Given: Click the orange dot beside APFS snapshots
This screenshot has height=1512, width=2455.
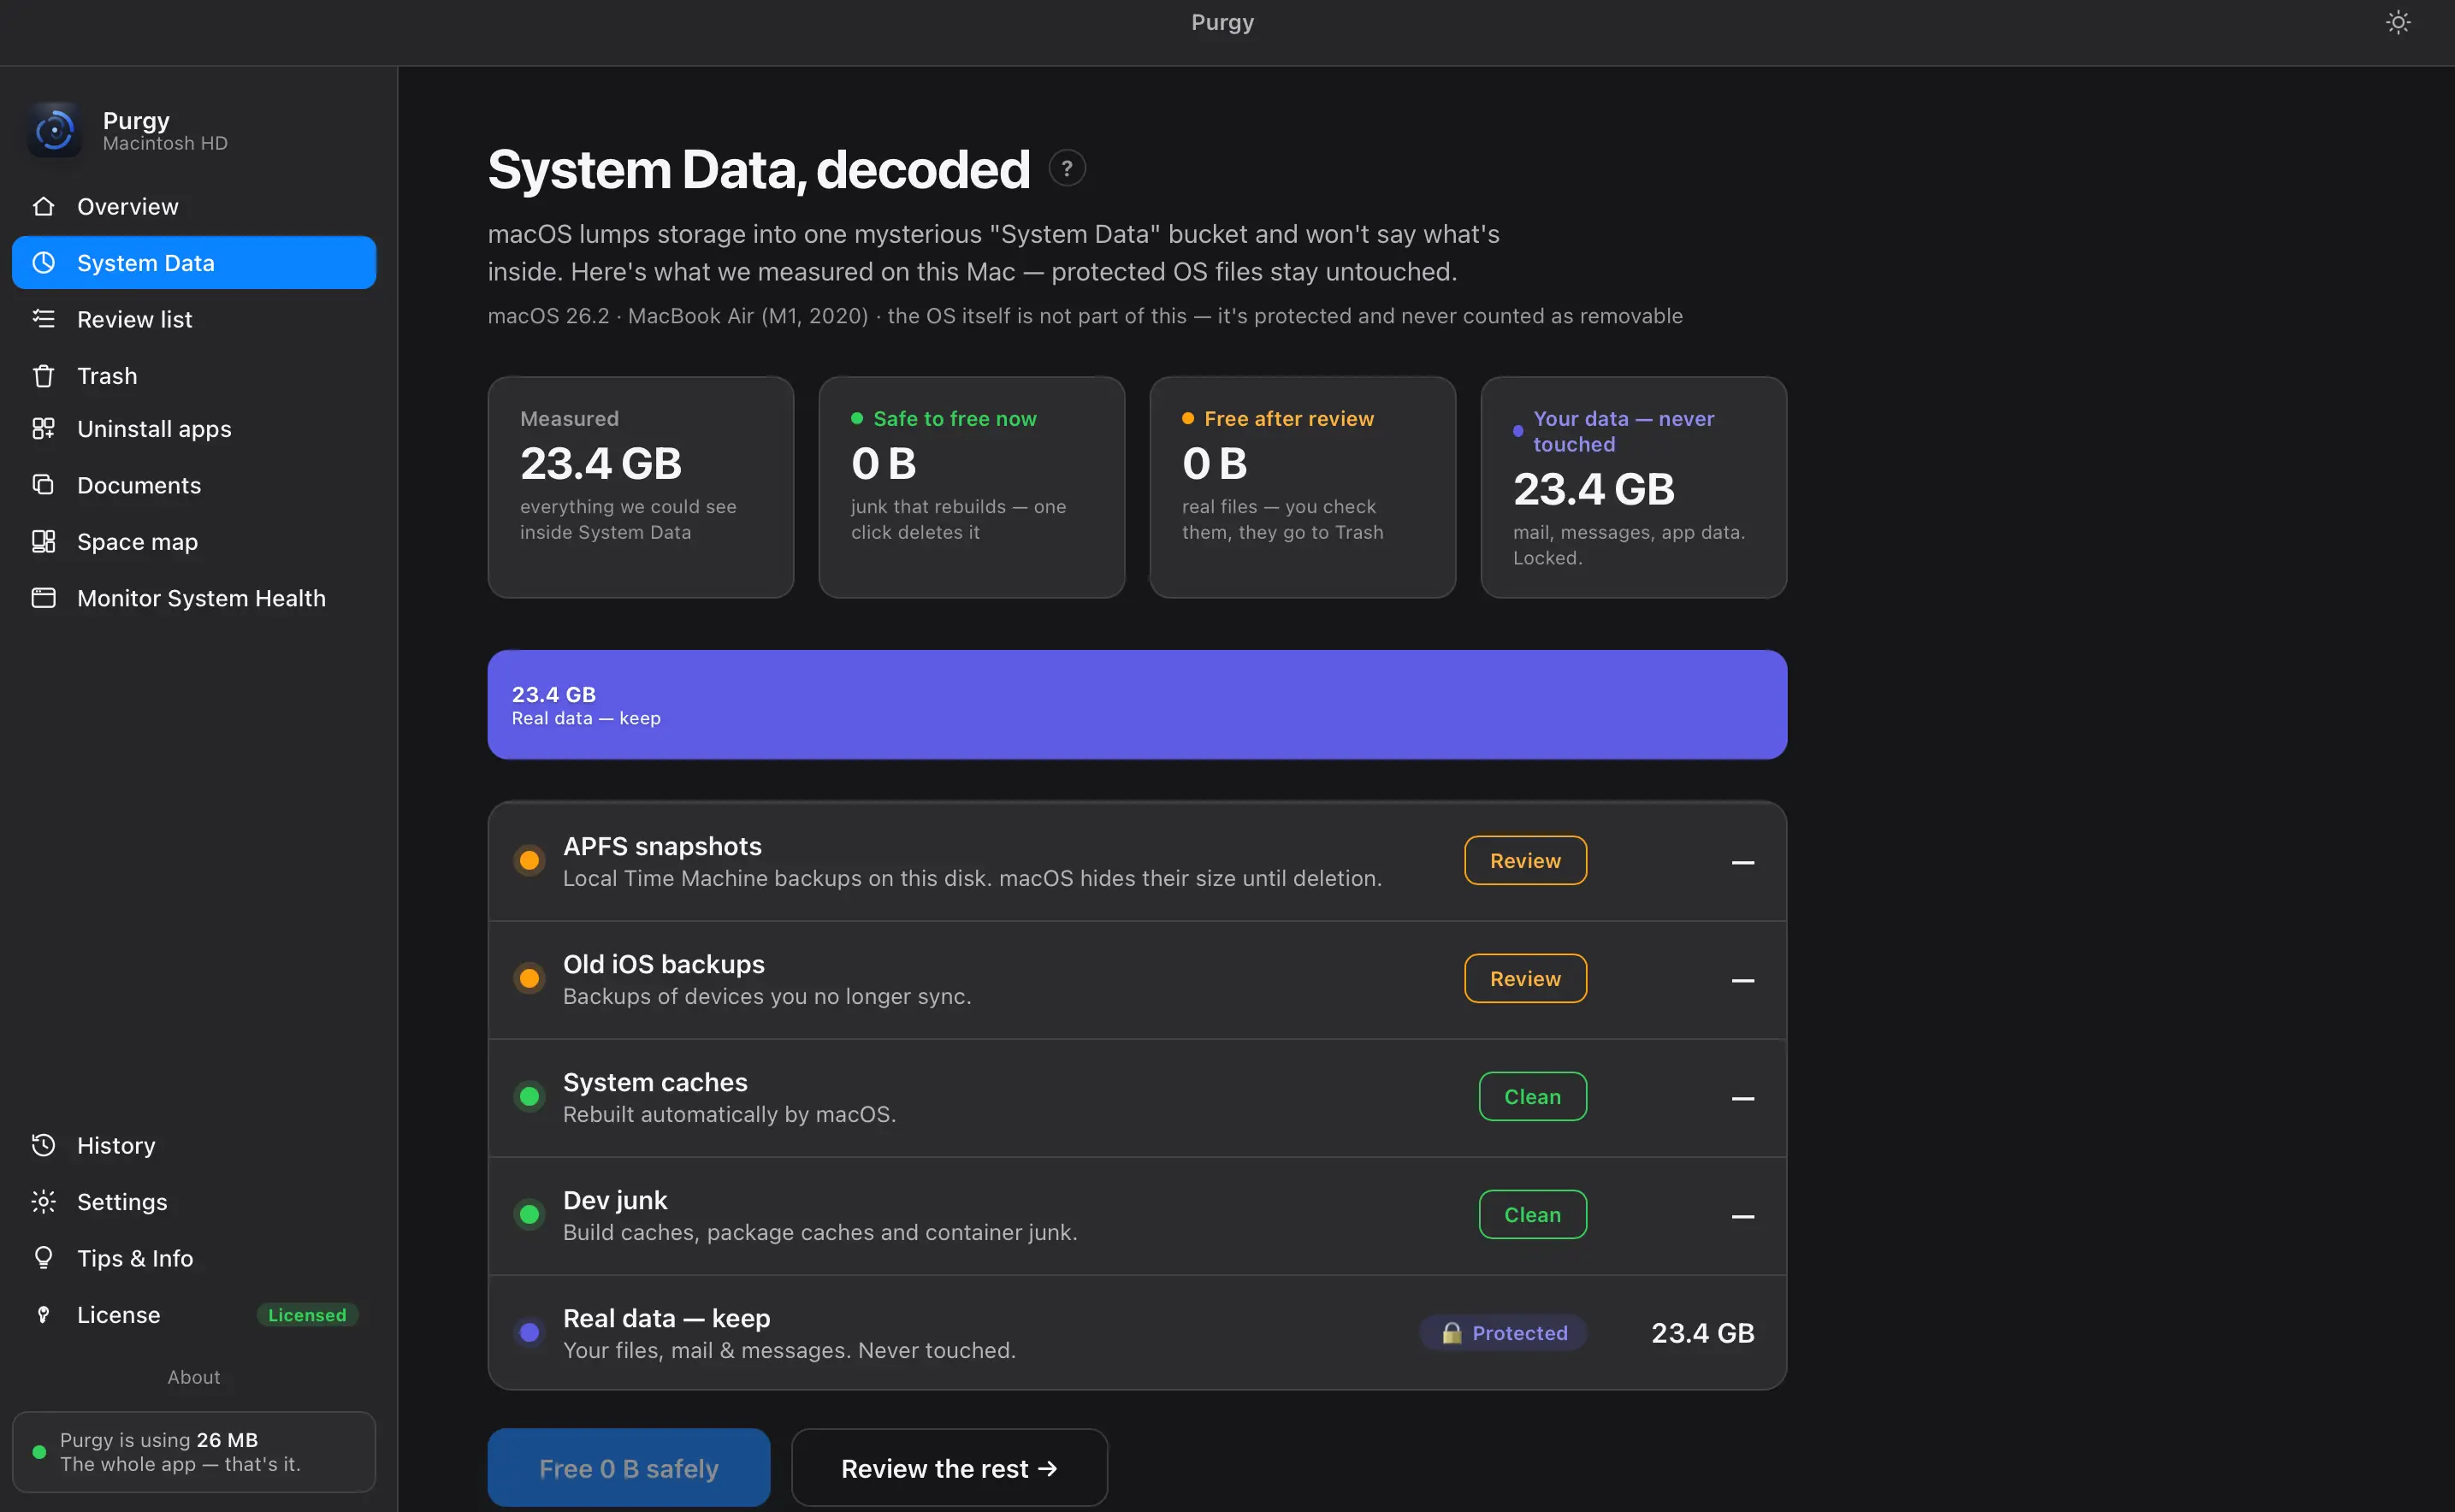Looking at the screenshot, I should pyautogui.click(x=530, y=861).
